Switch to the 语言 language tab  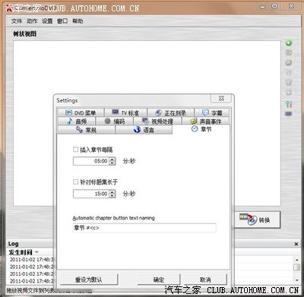144,130
